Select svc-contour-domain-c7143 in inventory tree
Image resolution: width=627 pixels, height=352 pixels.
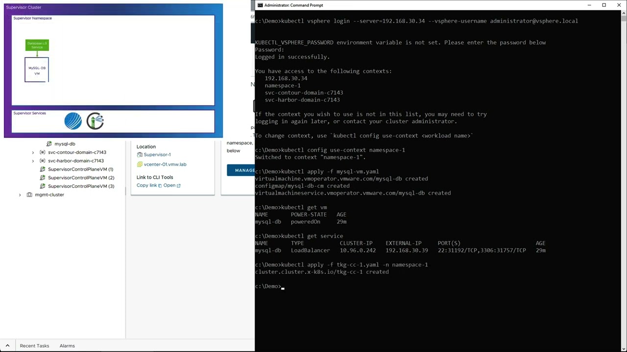[77, 152]
